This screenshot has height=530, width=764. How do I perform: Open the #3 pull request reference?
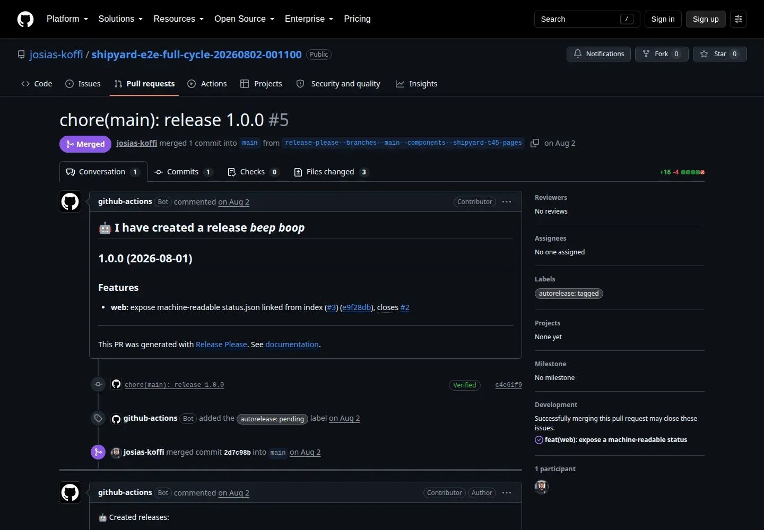(x=332, y=307)
